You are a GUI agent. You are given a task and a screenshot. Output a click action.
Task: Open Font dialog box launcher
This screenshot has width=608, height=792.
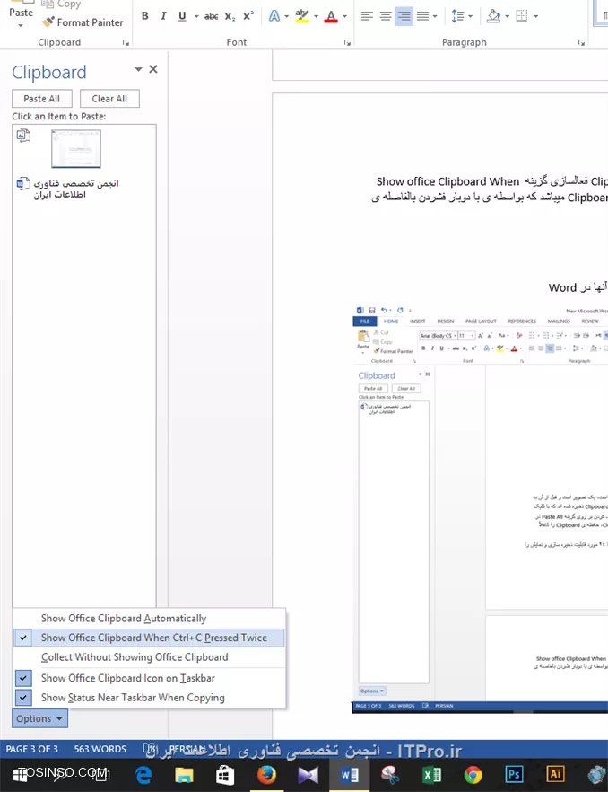coord(347,43)
